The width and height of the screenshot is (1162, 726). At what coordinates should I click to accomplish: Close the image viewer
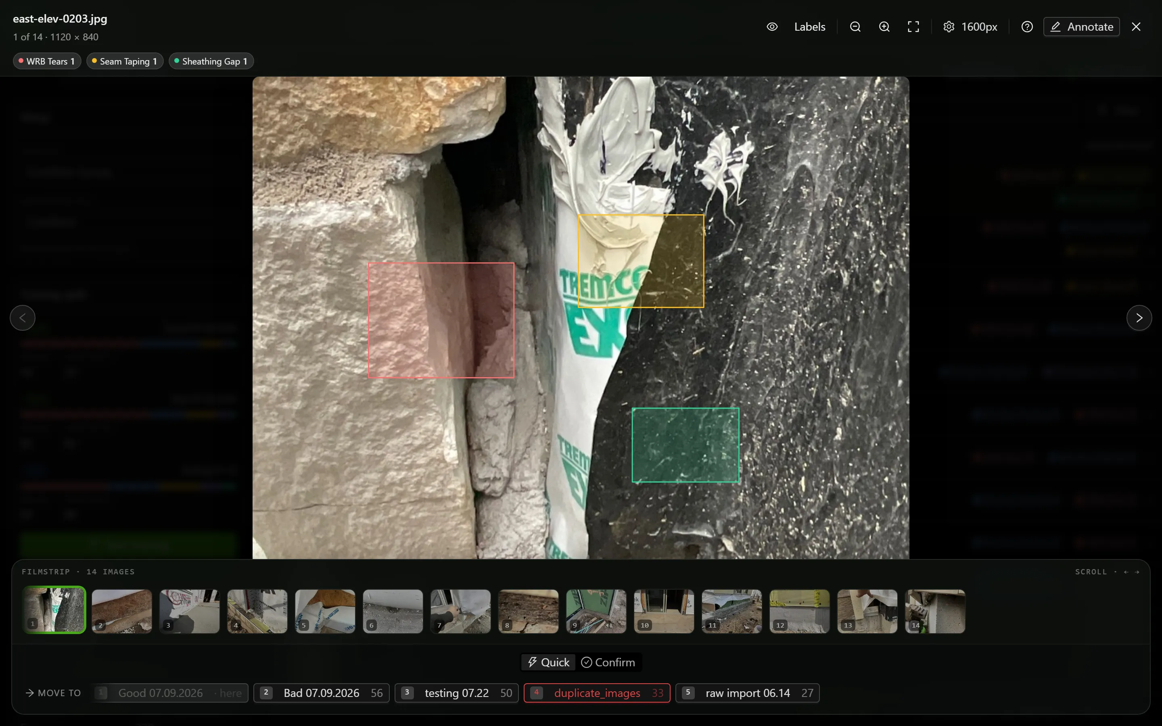coord(1136,27)
